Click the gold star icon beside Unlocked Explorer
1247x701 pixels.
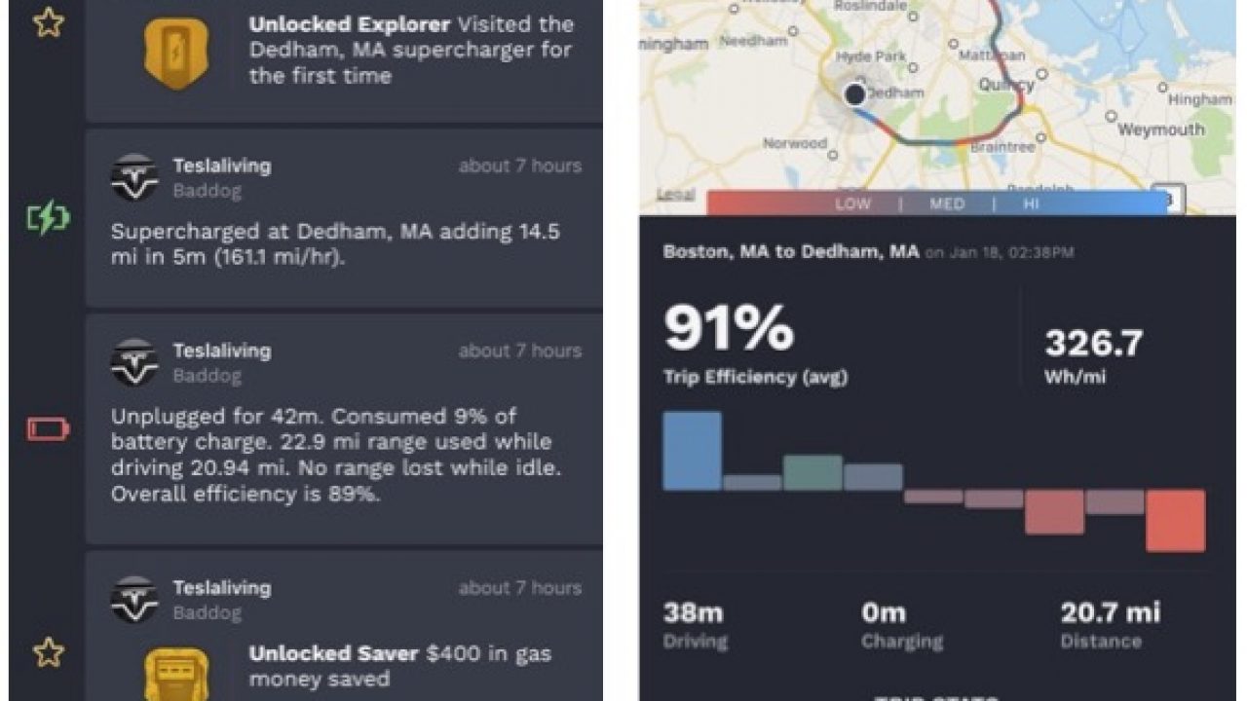pyautogui.click(x=48, y=21)
